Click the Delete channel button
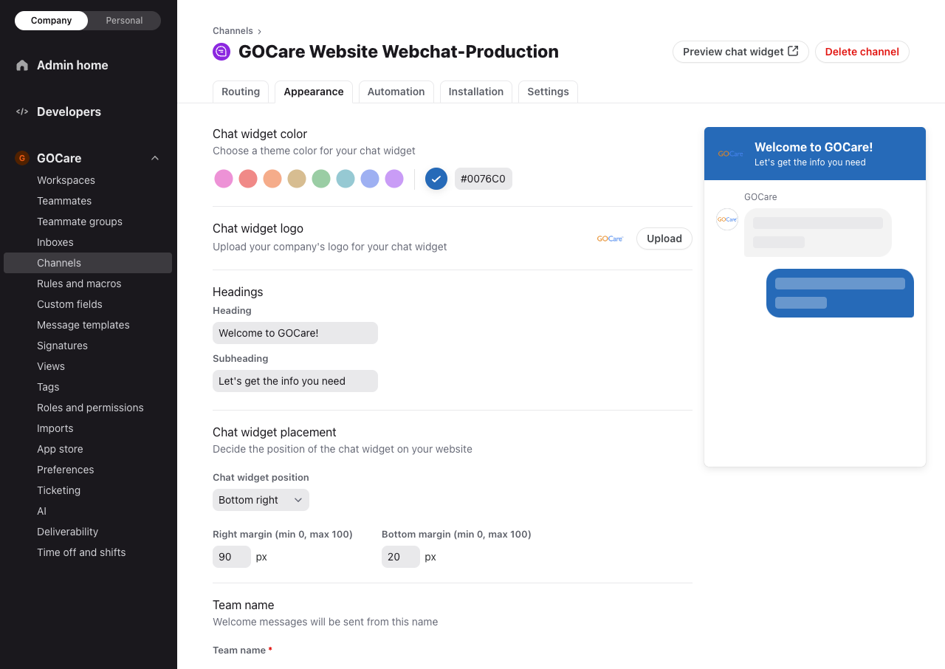 (862, 52)
